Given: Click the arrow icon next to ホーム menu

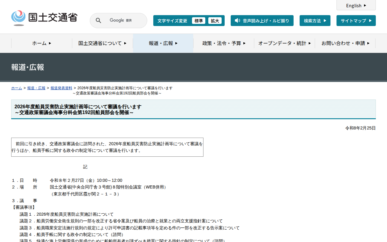Looking at the screenshot, I should (50, 43).
